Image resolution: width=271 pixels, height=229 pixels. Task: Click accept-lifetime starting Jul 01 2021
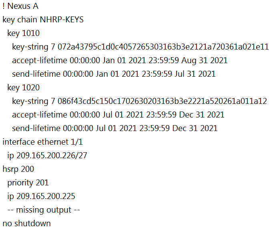(x=118, y=115)
